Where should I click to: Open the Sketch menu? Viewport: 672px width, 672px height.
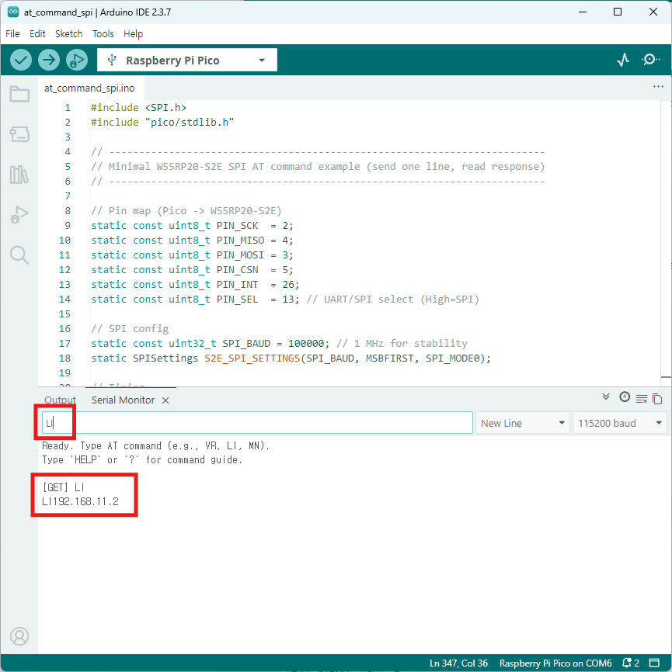tap(68, 34)
